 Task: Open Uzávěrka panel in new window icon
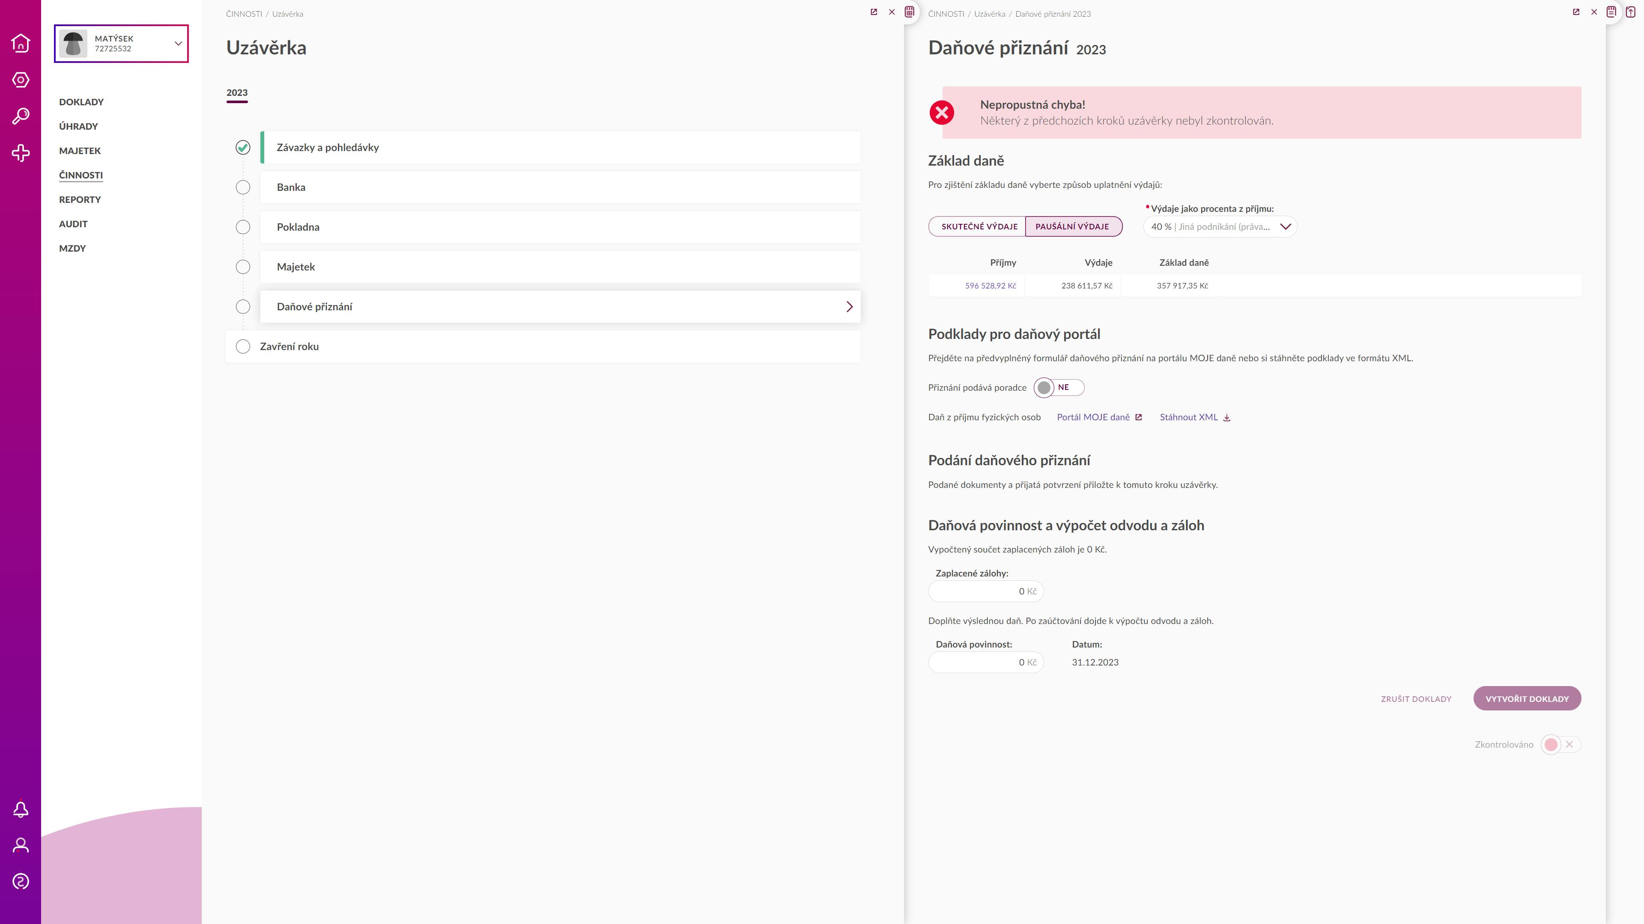[874, 12]
